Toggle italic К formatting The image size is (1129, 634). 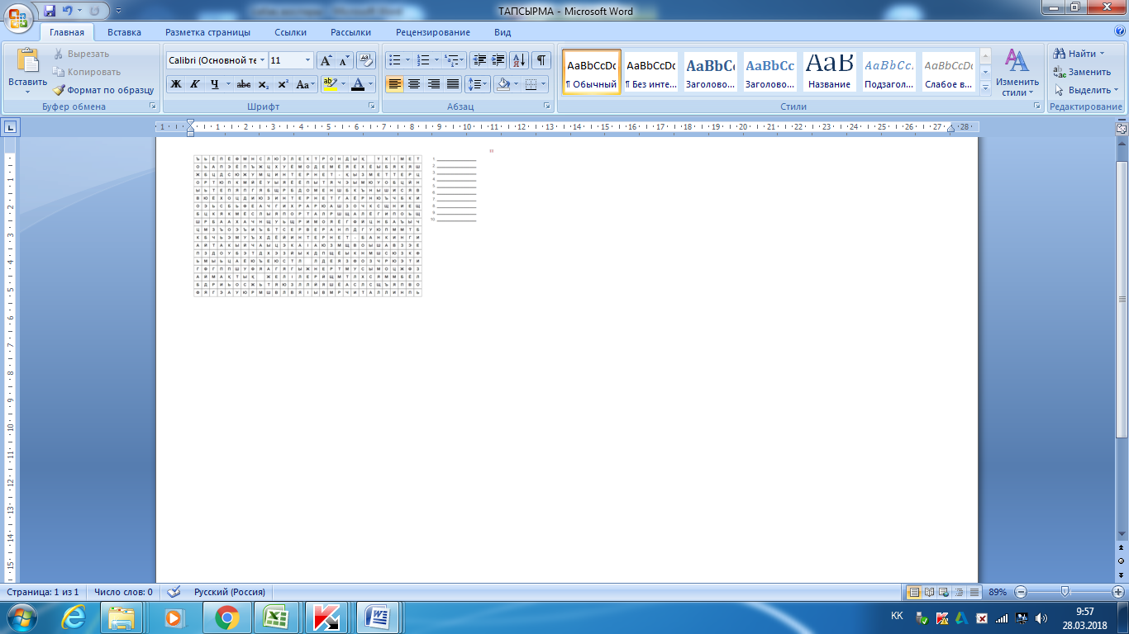[194, 84]
